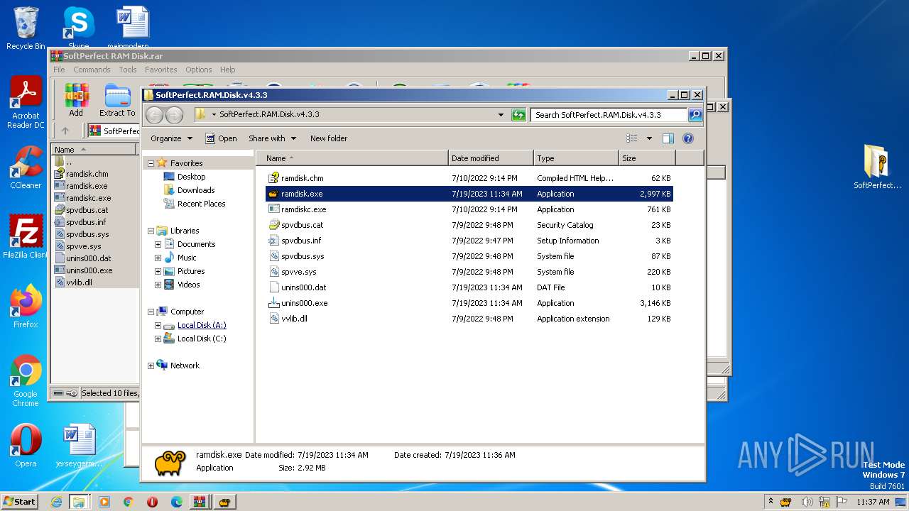Click the taskbar clock 11:37 AM
This screenshot has height=511, width=909.
click(x=873, y=502)
